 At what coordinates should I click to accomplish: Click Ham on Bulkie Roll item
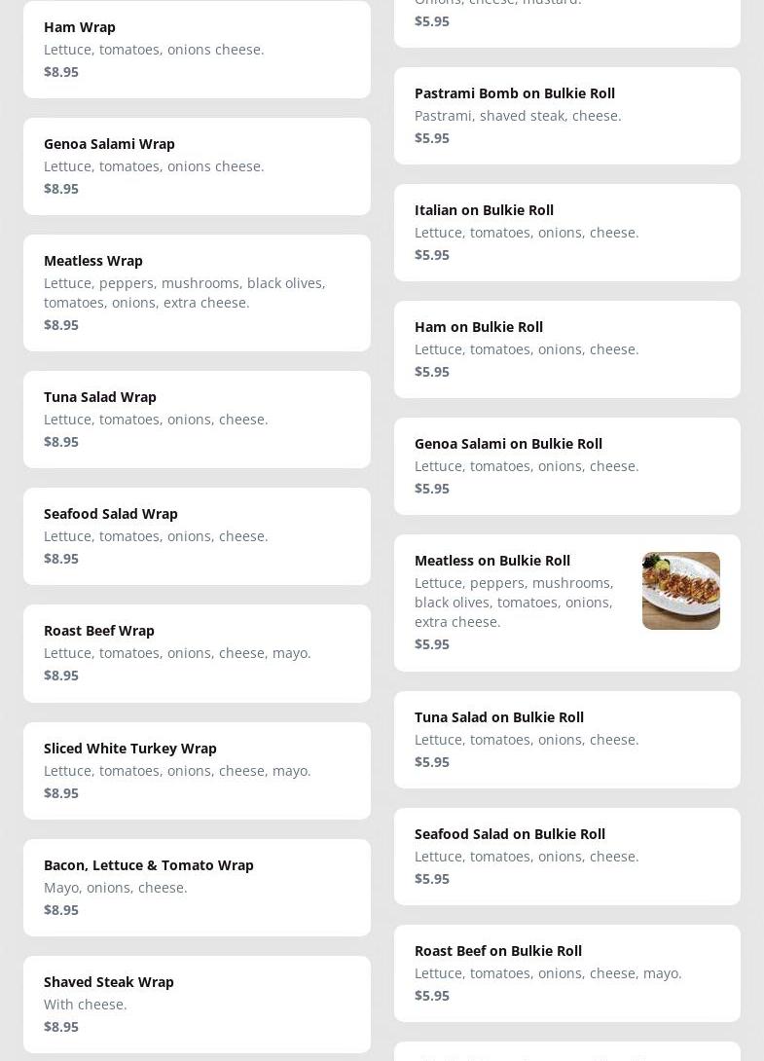(566, 348)
